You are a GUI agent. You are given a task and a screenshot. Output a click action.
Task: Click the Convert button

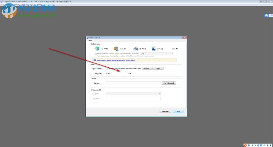(165, 112)
